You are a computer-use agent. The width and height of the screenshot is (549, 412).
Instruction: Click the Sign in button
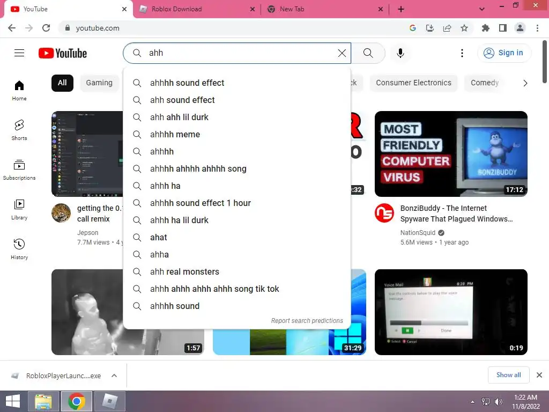tap(504, 53)
